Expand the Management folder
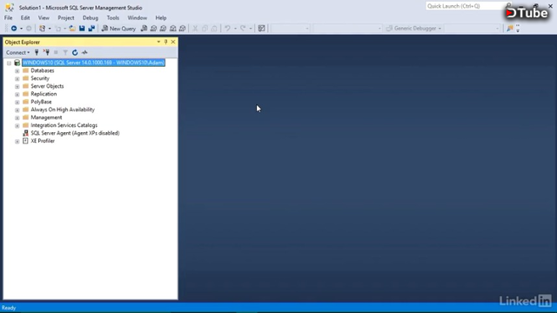The height and width of the screenshot is (313, 557). coord(17,117)
